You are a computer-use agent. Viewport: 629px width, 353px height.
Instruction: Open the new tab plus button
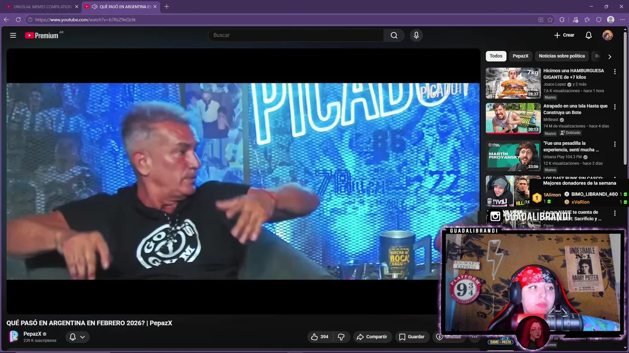click(167, 6)
